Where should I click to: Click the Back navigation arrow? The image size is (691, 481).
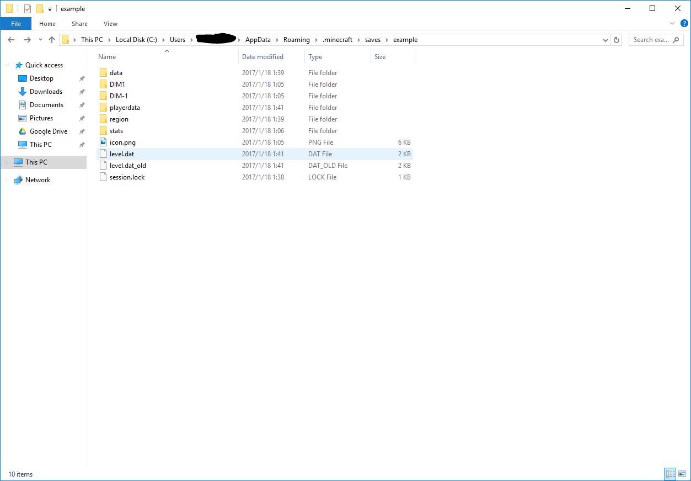pyautogui.click(x=12, y=40)
